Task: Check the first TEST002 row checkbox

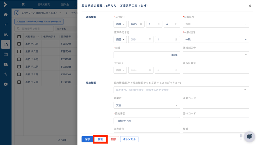Action: coord(19,74)
